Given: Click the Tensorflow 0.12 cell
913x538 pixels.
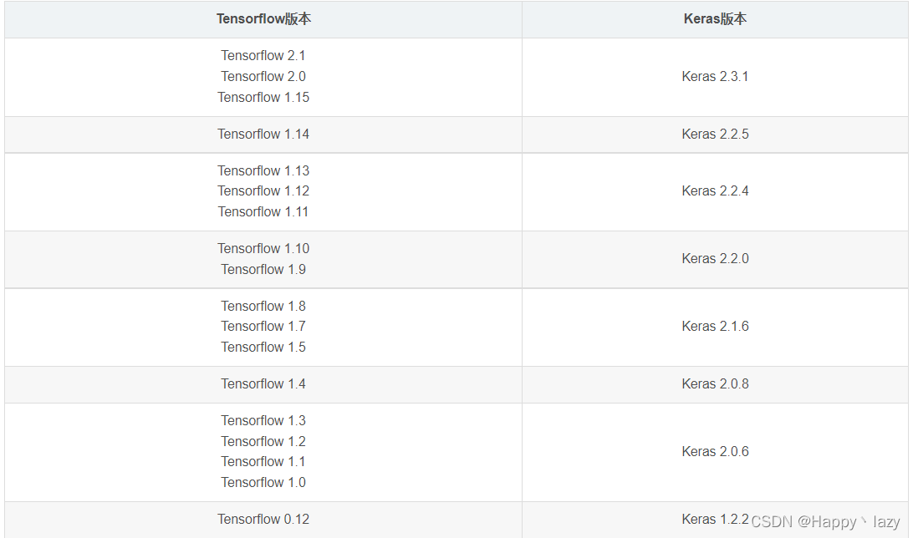Looking at the screenshot, I should 263,519.
